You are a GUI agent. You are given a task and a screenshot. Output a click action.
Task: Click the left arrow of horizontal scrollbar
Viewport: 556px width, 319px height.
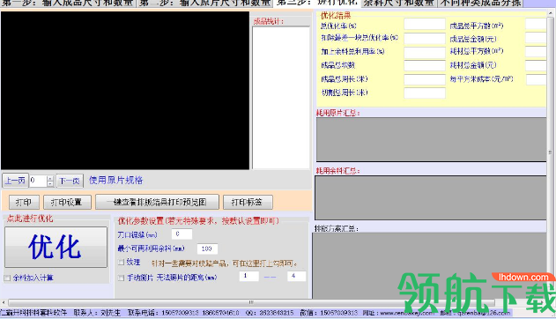pos(4,302)
